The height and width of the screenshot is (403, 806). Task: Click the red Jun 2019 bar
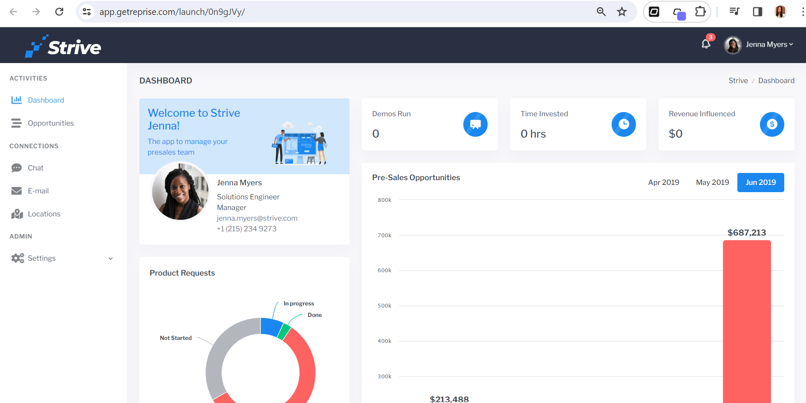pyautogui.click(x=747, y=322)
